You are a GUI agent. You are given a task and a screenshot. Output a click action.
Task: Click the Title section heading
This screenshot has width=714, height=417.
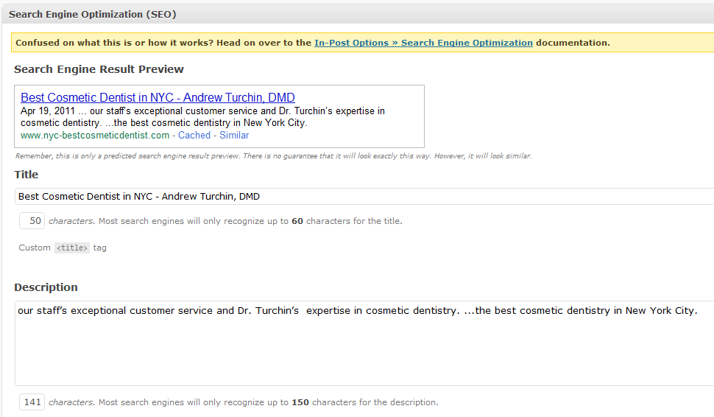pyautogui.click(x=26, y=175)
